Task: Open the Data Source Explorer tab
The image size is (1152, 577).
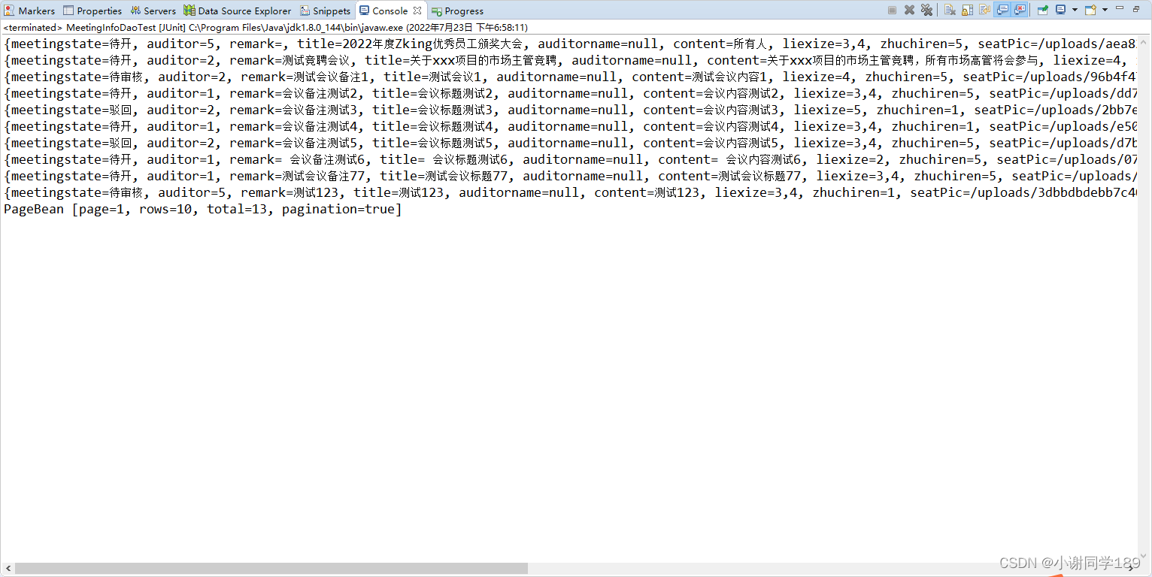Action: click(x=238, y=11)
